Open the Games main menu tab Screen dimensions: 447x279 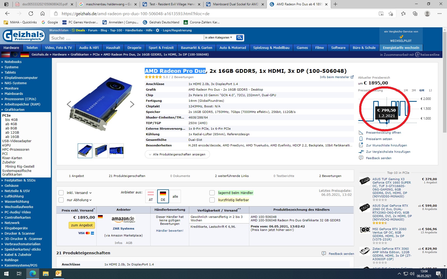(x=302, y=48)
